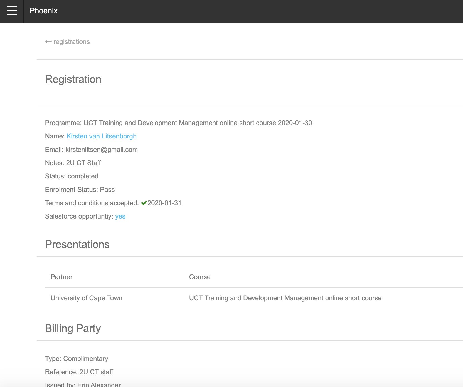Click the Programme line text
This screenshot has width=463, height=387.
coord(178,123)
